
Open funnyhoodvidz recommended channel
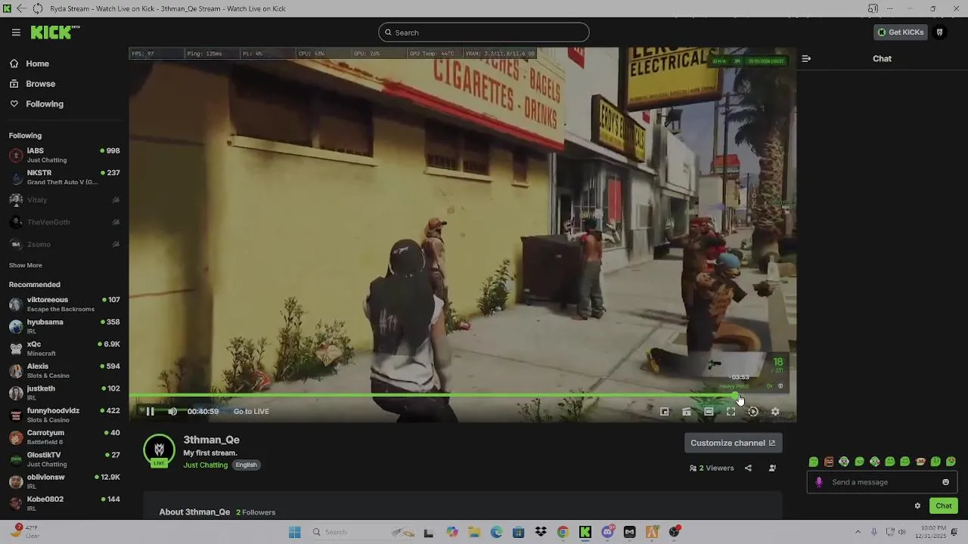click(64, 415)
